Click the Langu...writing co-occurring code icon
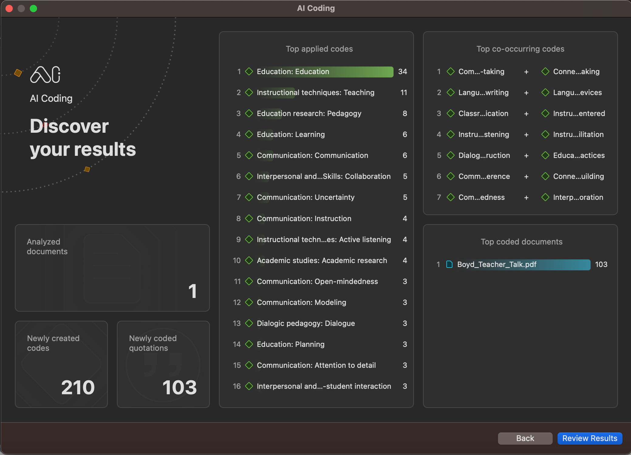 click(x=451, y=93)
